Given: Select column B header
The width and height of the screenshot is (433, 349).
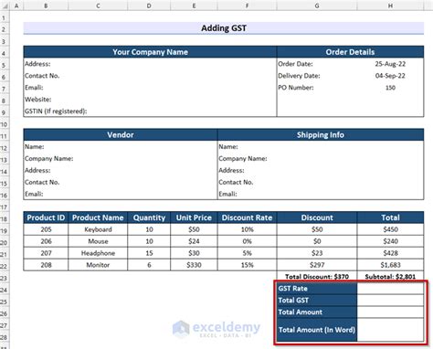Looking at the screenshot, I should 46,5.
